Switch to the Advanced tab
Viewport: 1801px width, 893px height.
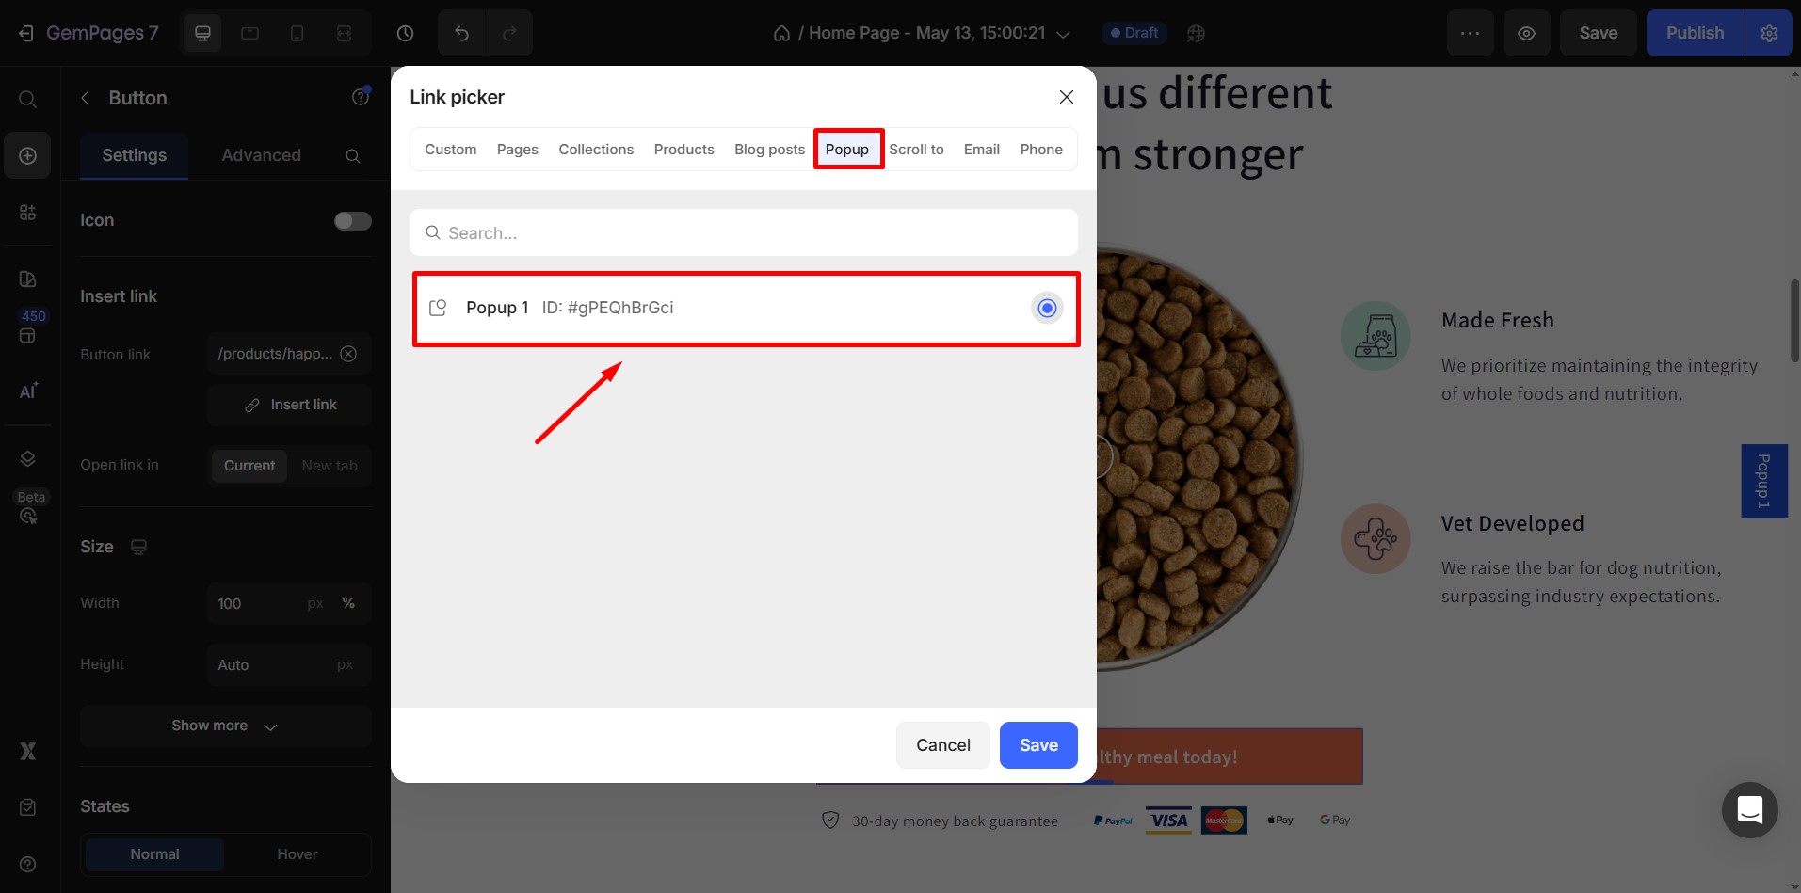pos(261,155)
